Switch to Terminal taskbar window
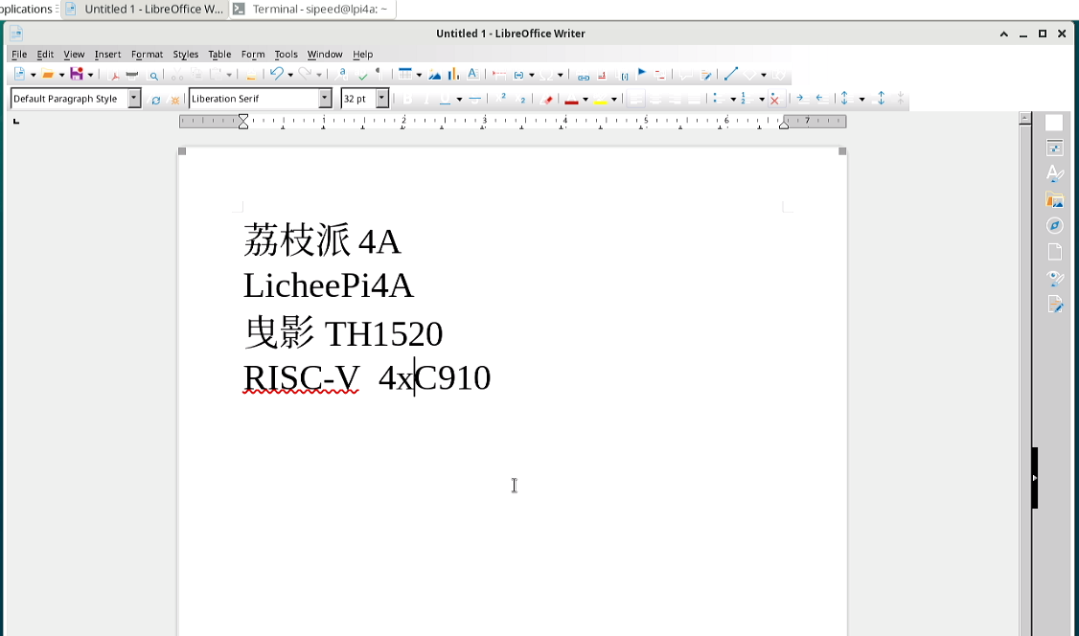The height and width of the screenshot is (636, 1079). pos(312,9)
